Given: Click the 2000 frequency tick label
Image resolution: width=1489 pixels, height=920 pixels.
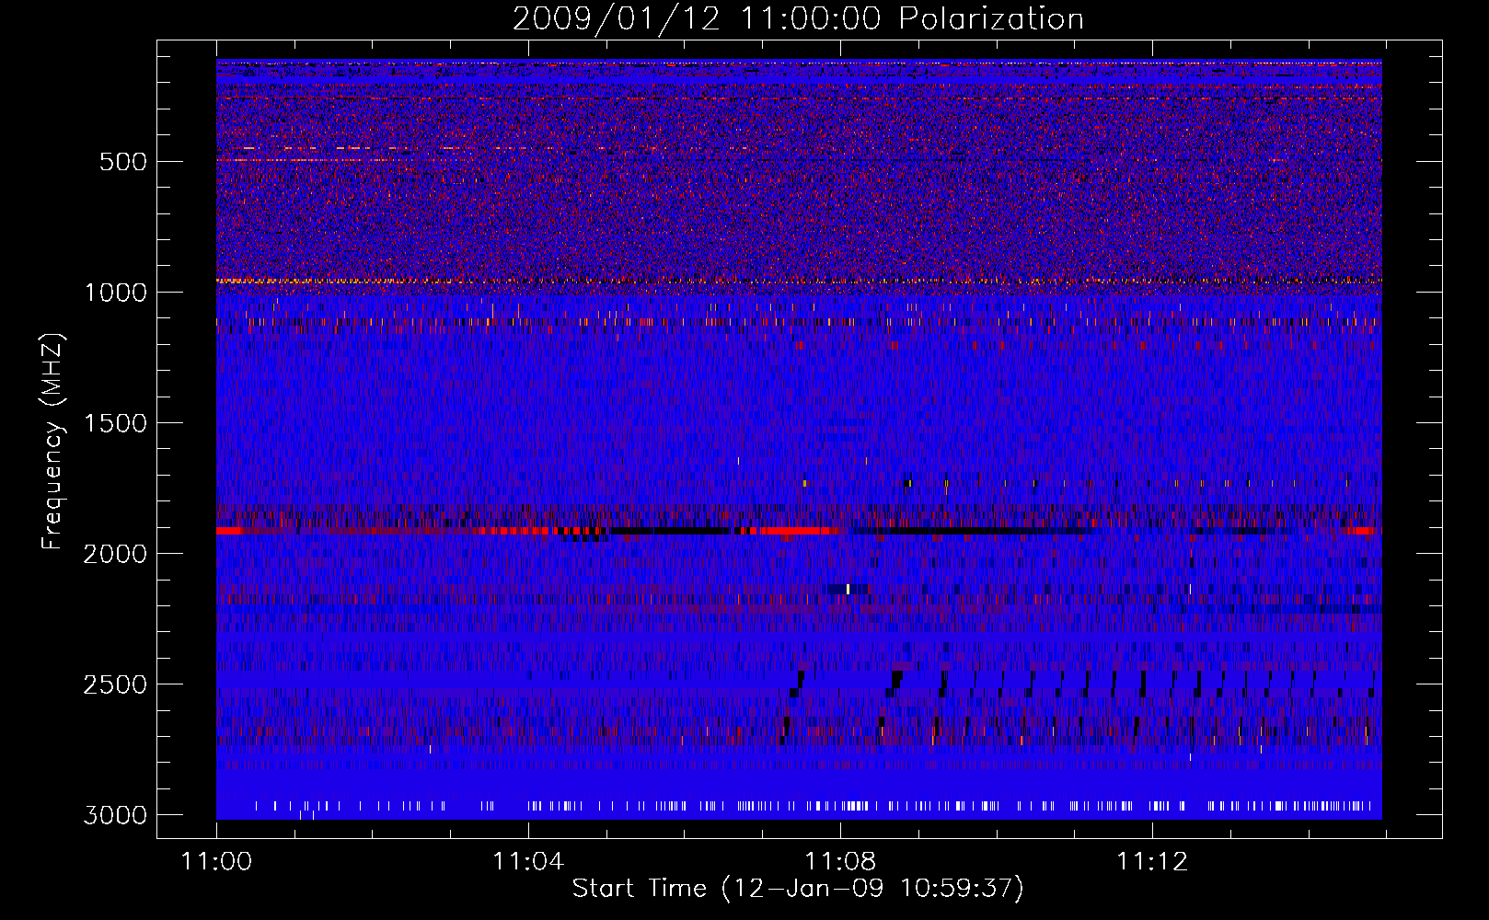Looking at the screenshot, I should click(x=115, y=554).
